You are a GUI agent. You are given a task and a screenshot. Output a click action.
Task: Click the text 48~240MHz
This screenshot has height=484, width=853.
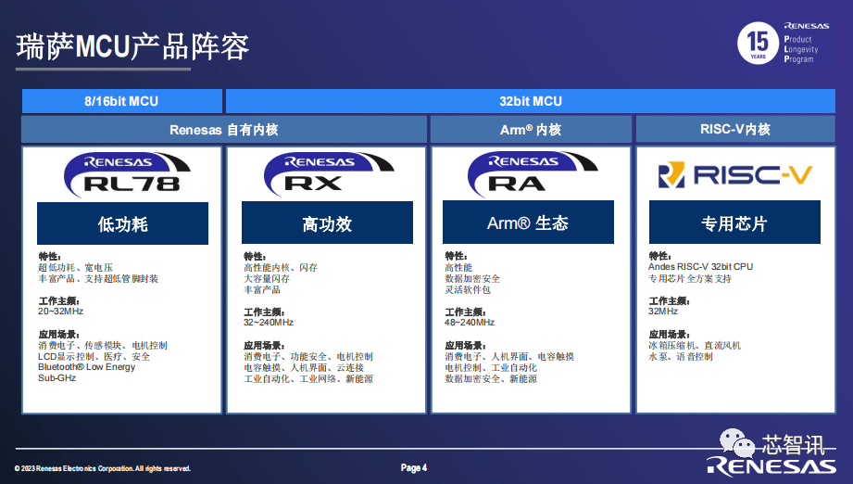(470, 323)
